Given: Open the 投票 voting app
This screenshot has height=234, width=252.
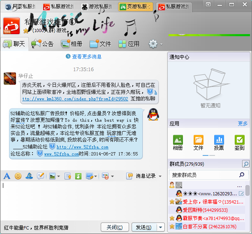Looking at the screenshot, I should tap(219, 142).
